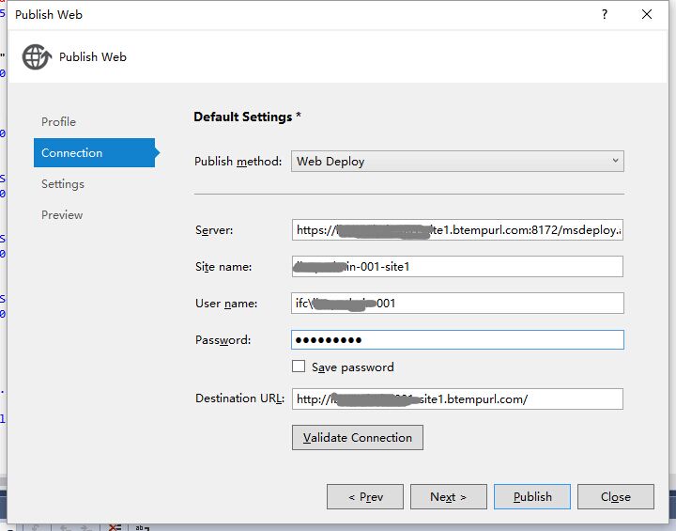
Task: Expand the Publish method dropdown
Action: tap(457, 161)
